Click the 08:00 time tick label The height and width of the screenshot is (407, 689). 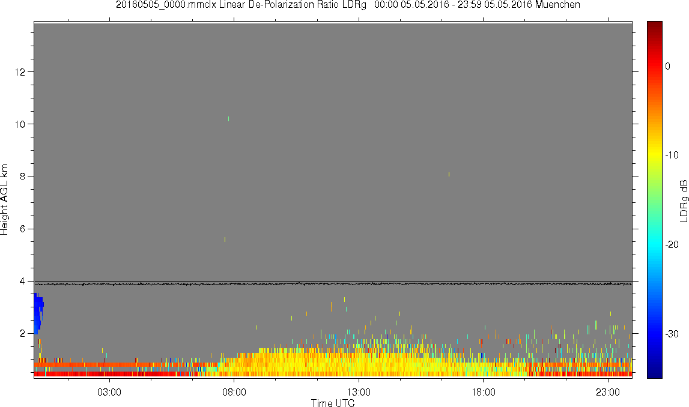click(234, 392)
